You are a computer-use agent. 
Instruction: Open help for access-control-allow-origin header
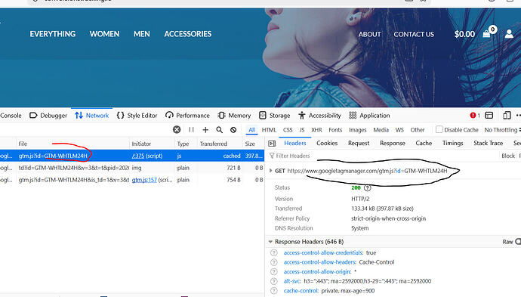tap(274, 272)
